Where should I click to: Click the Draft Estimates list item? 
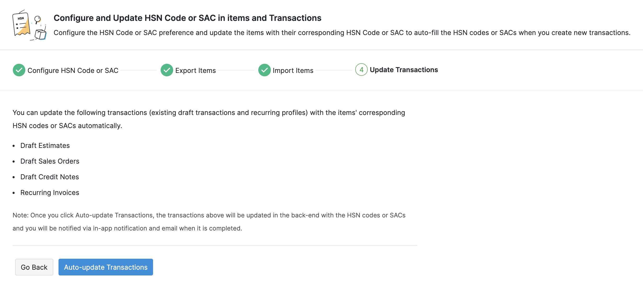tap(45, 146)
